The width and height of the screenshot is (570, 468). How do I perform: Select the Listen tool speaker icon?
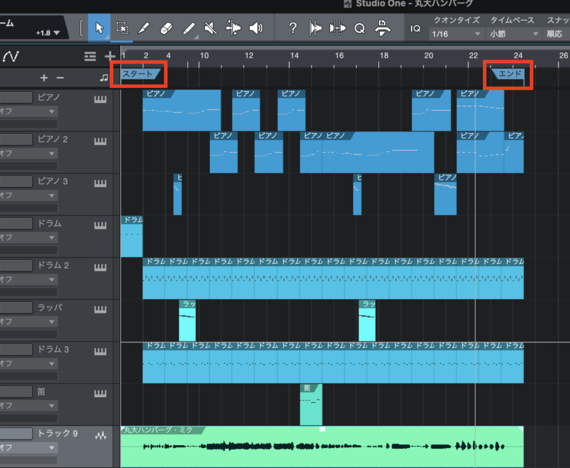click(x=255, y=27)
